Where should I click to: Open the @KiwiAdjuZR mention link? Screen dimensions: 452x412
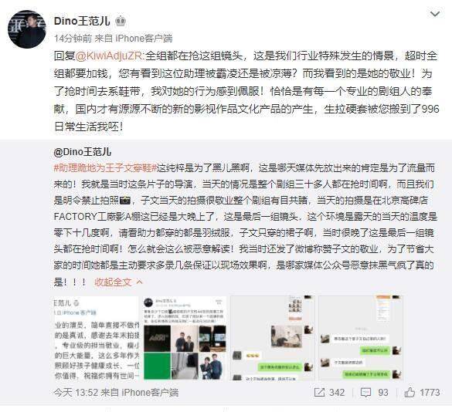tap(109, 56)
